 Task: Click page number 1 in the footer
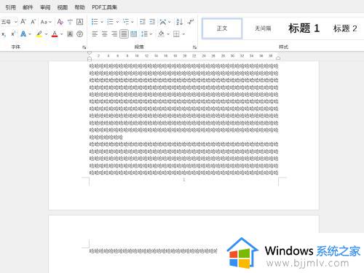pyautogui.click(x=184, y=180)
